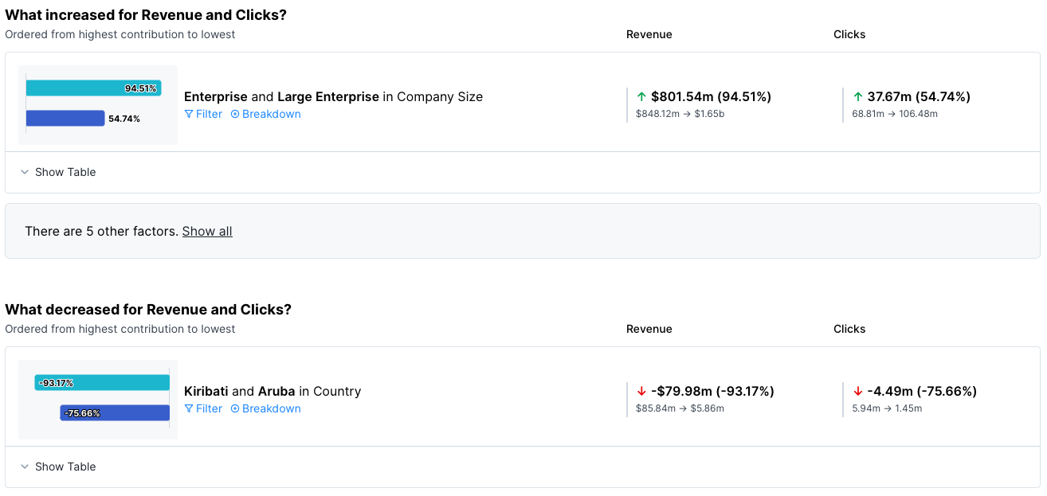The image size is (1047, 496).
Task: Click the Kiribati and Aruba in Country title
Action: (x=273, y=391)
